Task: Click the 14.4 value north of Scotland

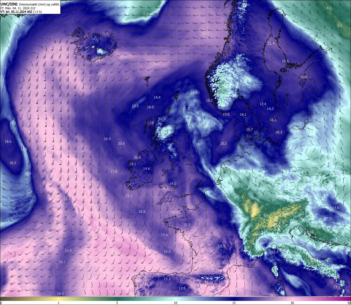Action: 157,97
